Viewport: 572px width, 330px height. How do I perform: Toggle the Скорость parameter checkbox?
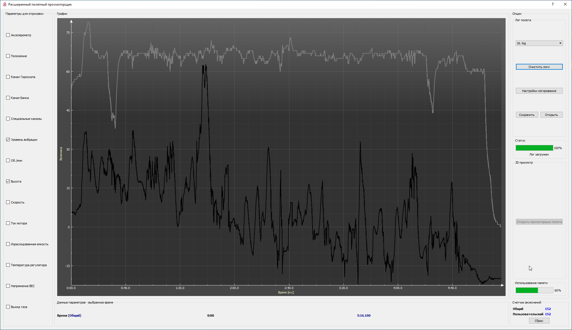(8, 202)
